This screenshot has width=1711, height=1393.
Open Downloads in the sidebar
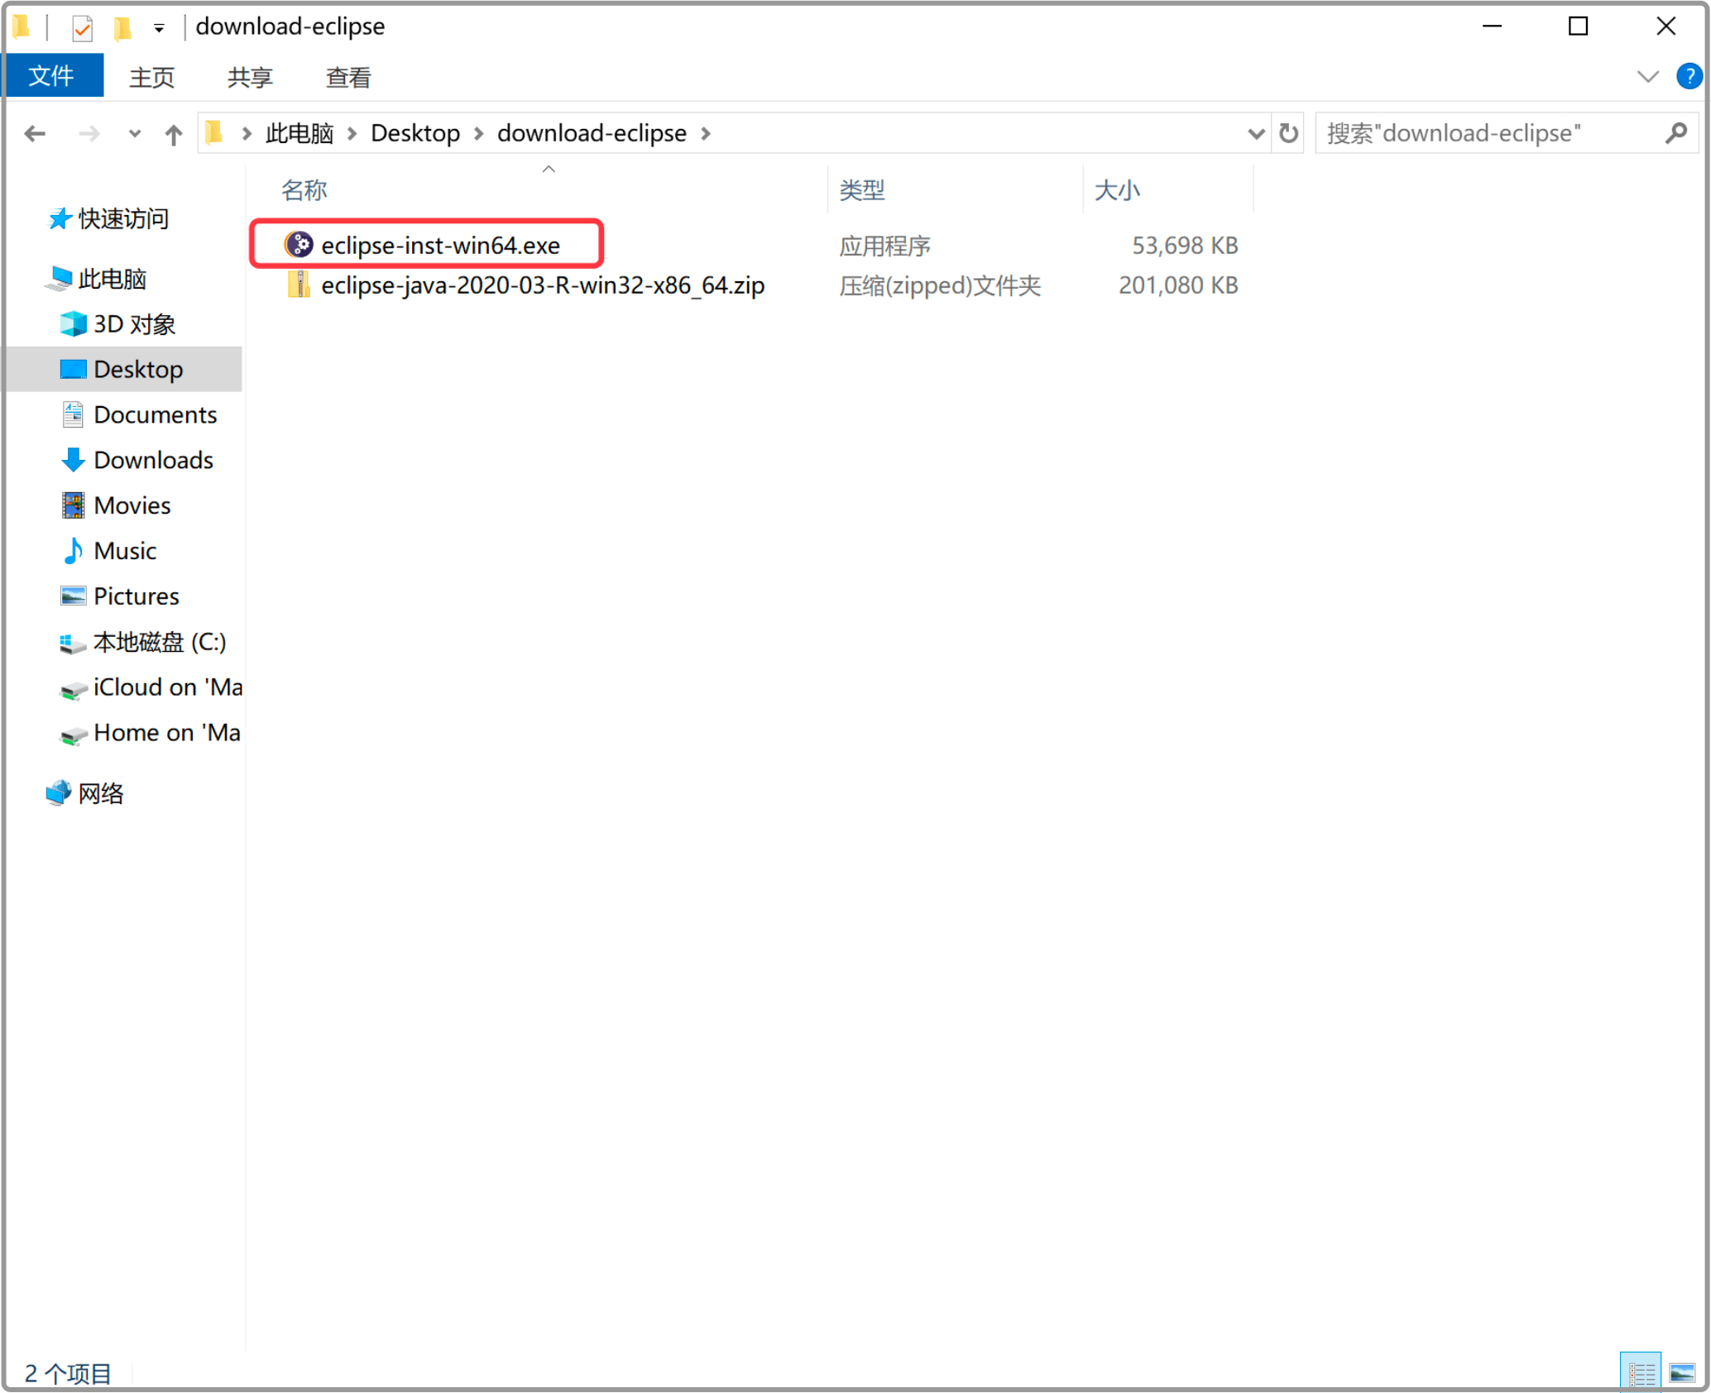pos(153,461)
